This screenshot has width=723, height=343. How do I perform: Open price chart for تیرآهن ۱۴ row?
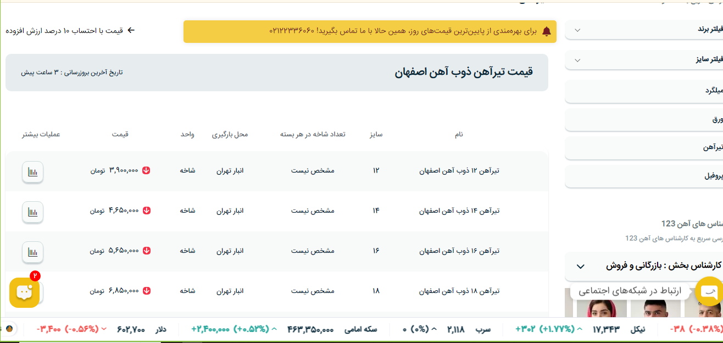point(32,212)
